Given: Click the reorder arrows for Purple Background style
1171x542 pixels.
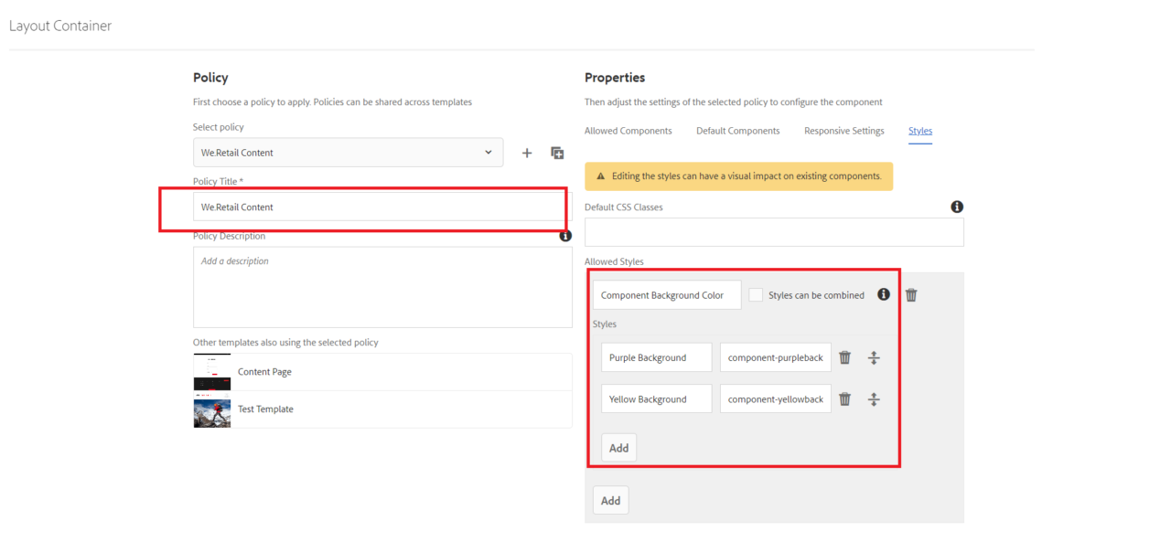Looking at the screenshot, I should click(874, 357).
